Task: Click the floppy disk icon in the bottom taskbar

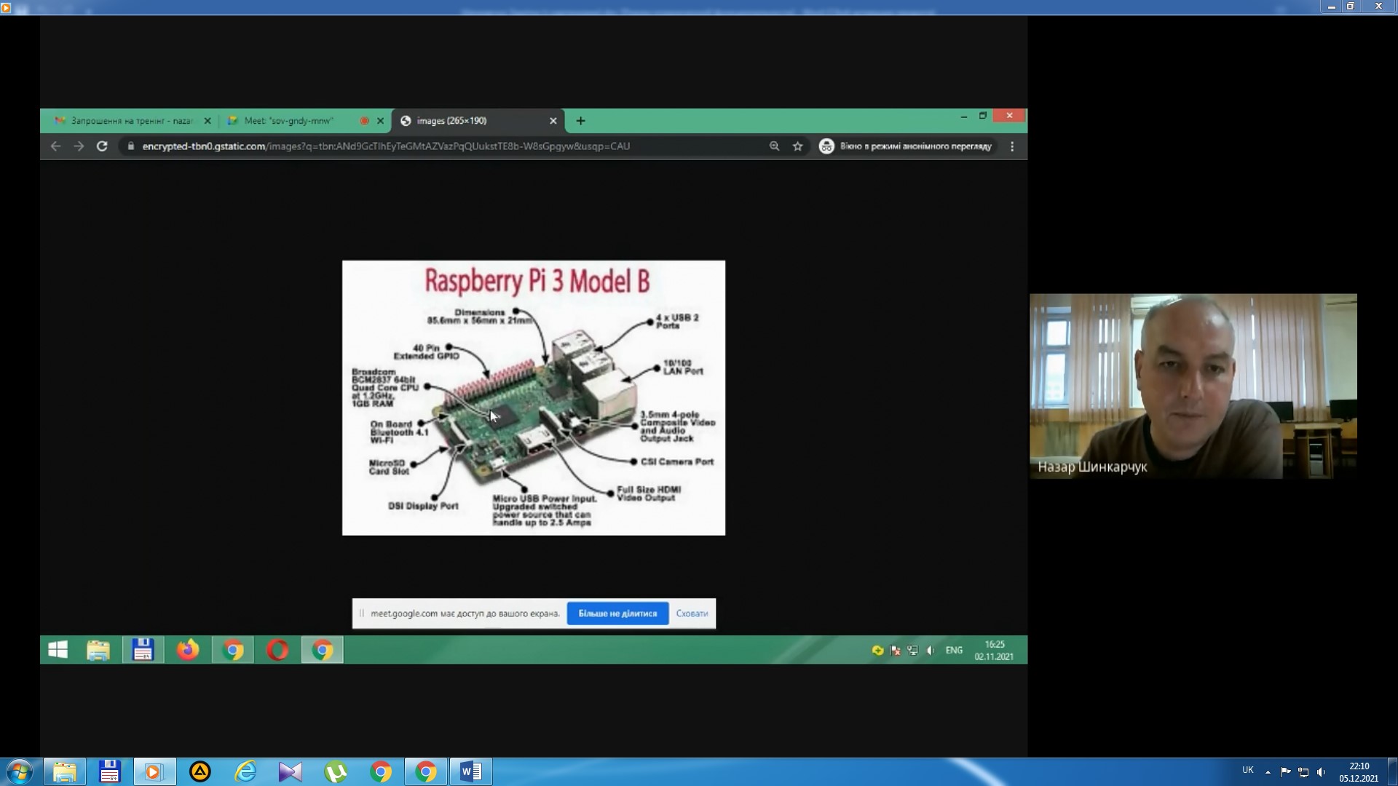Action: (109, 771)
